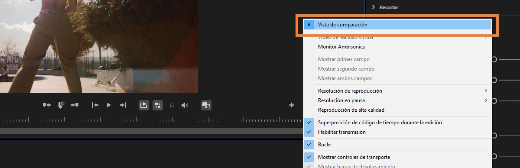Choose Mostrar ambos campos

tap(397, 78)
